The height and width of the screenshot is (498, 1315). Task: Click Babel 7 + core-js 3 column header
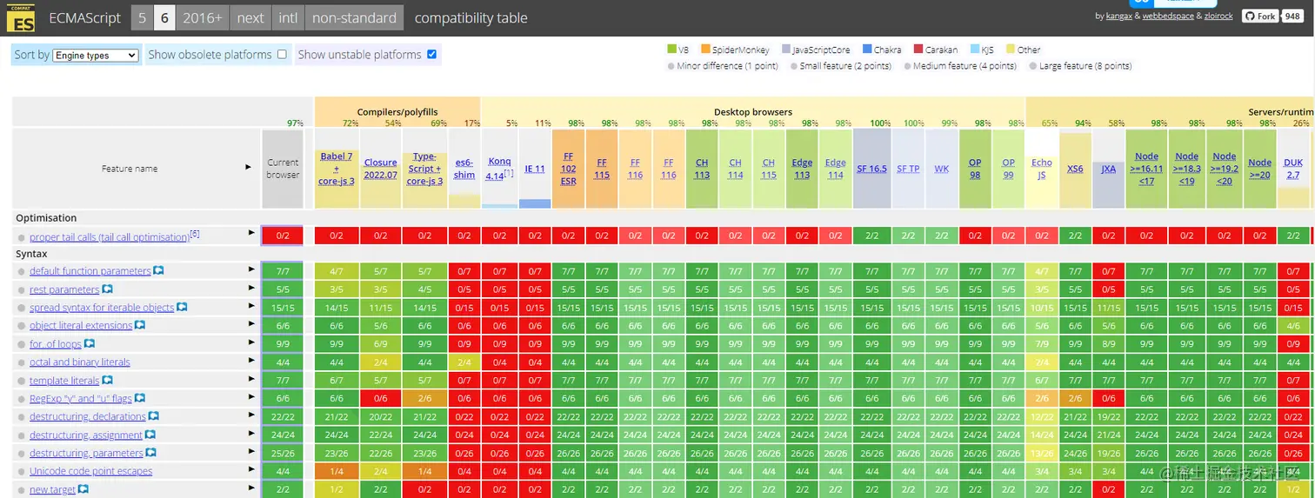tap(337, 169)
